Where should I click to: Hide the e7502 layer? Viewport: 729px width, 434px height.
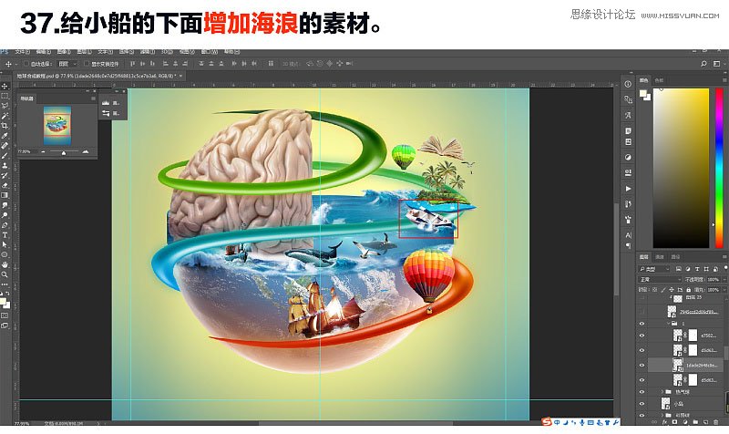[x=642, y=336]
